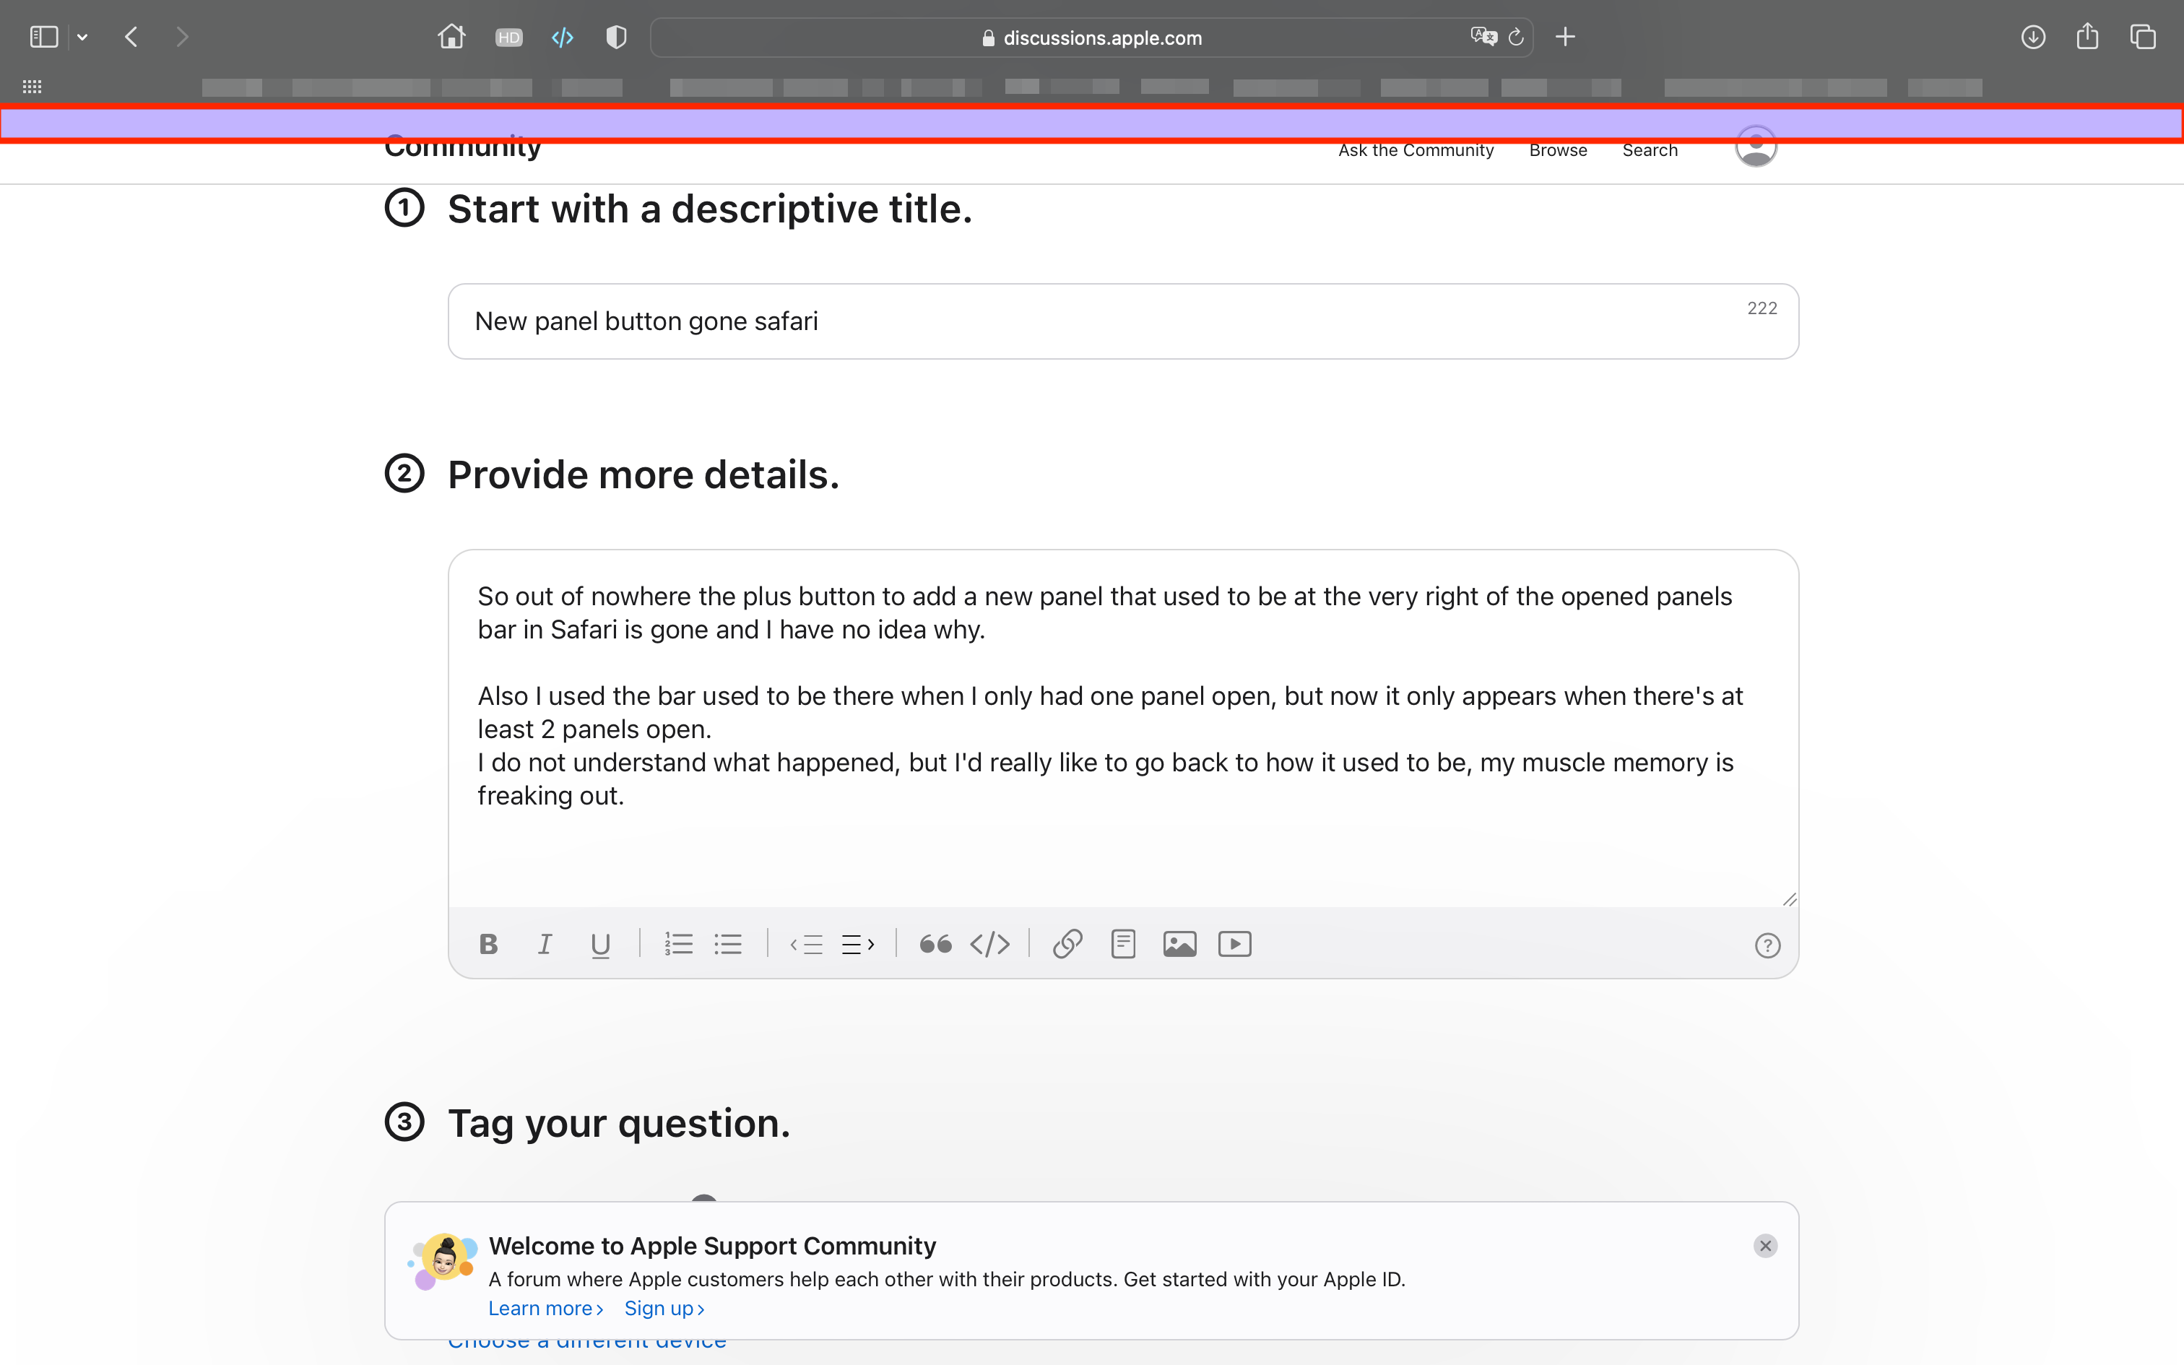This screenshot has width=2184, height=1365.
Task: Insert a bulleted list
Action: click(727, 945)
